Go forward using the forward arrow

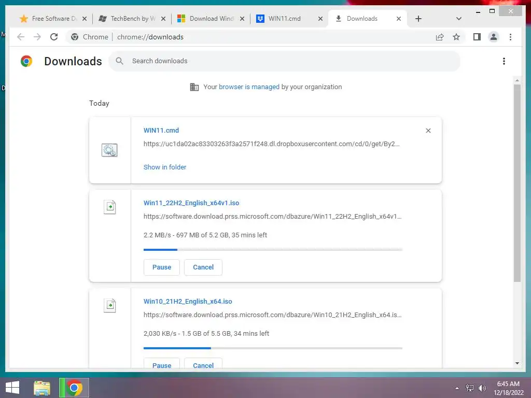pyautogui.click(x=37, y=37)
